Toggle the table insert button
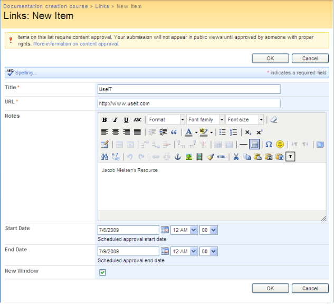Screen dimensions: 334x304 coord(254,145)
